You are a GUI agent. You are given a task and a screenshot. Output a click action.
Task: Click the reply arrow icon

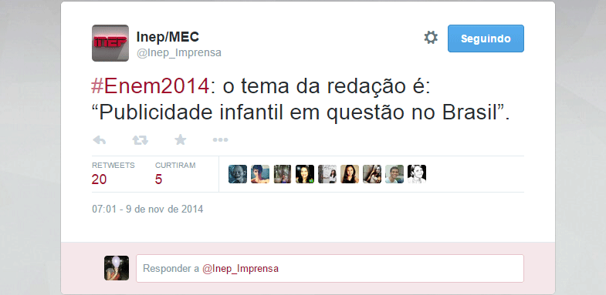[x=100, y=140]
